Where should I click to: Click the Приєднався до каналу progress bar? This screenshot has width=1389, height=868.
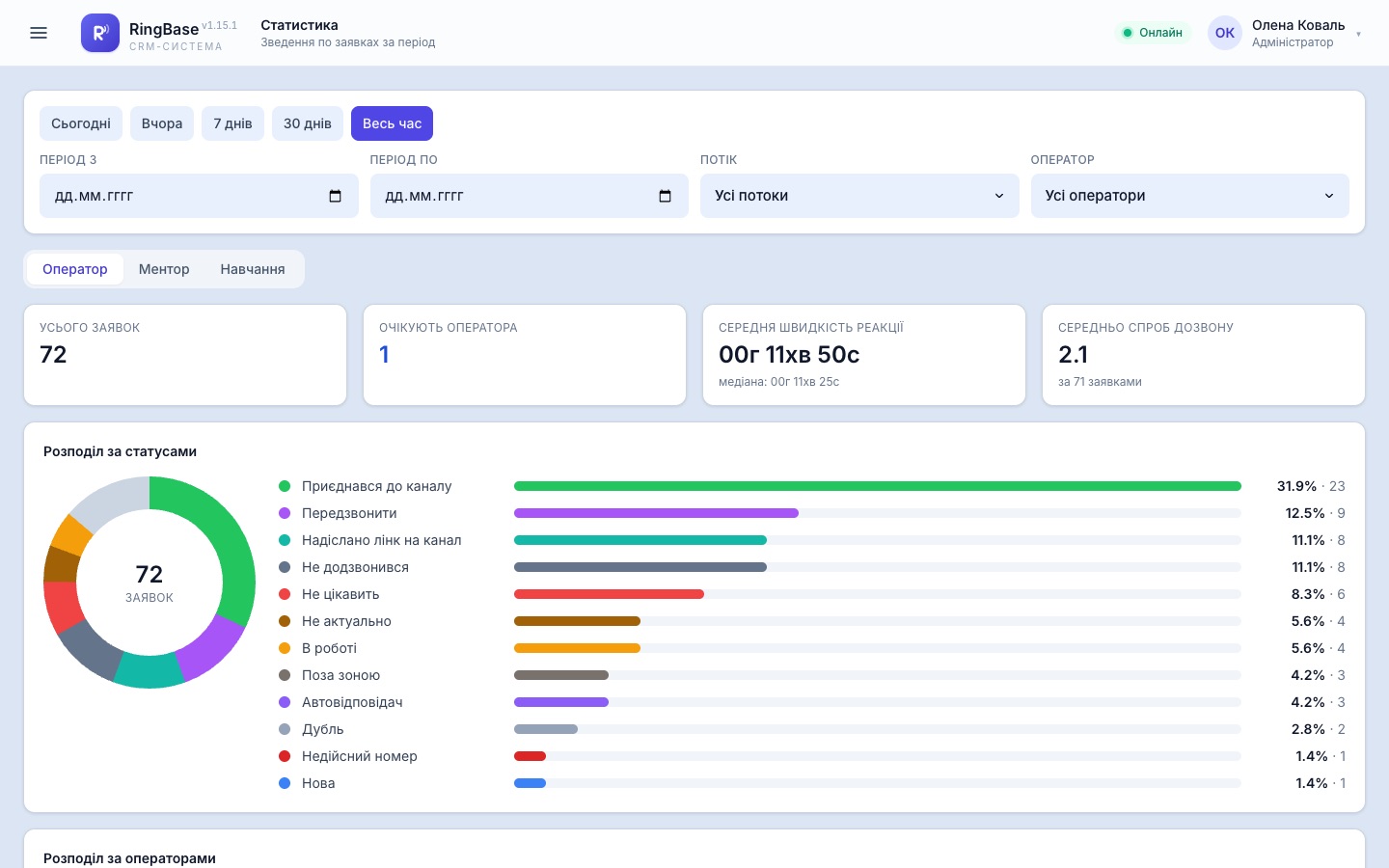point(878,486)
